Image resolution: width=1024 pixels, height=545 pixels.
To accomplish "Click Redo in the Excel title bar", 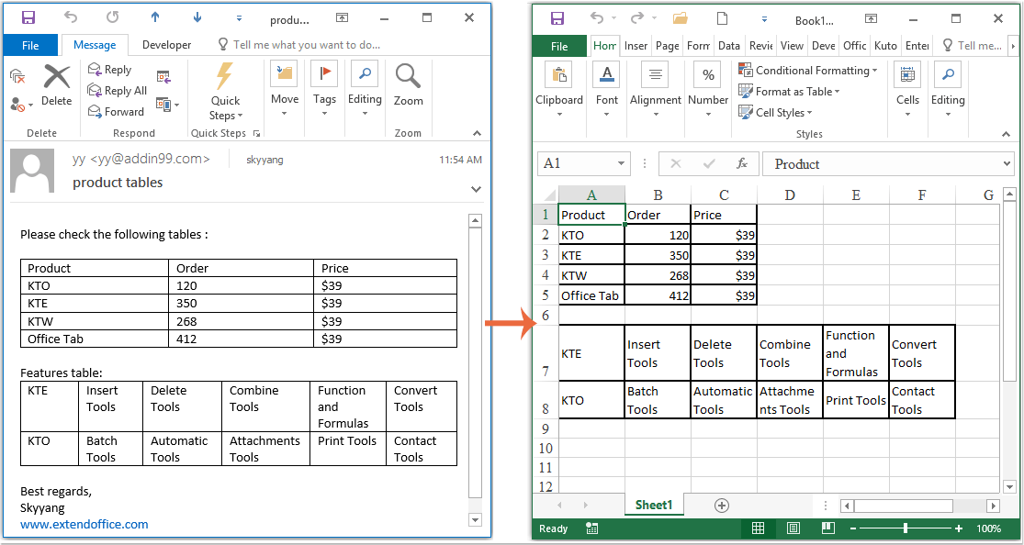I will (x=636, y=18).
